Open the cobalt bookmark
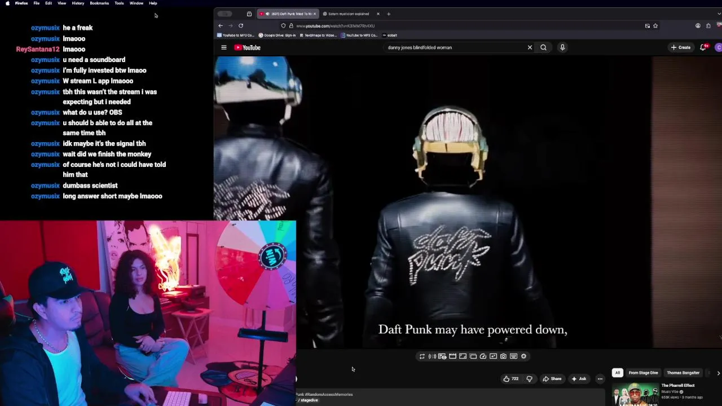The width and height of the screenshot is (722, 406). coord(390,35)
